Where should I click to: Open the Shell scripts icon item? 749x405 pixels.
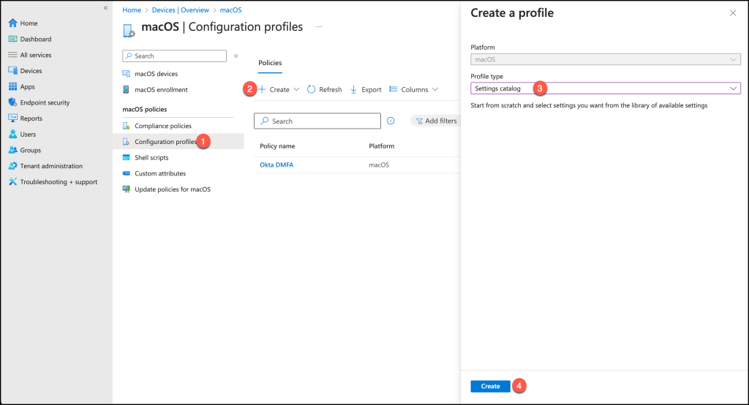point(127,158)
